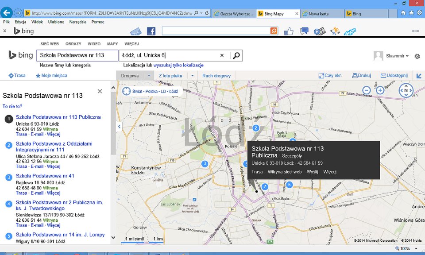Click the compass north control
The height and width of the screenshot is (255, 425).
click(406, 90)
